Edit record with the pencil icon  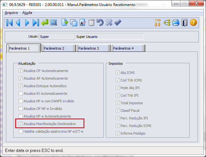point(83,23)
